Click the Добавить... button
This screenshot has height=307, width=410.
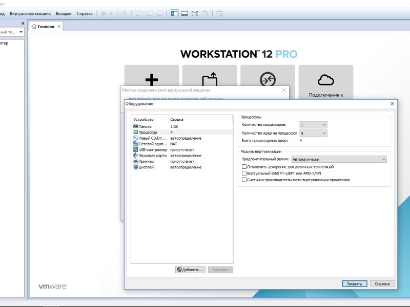pyautogui.click(x=190, y=270)
